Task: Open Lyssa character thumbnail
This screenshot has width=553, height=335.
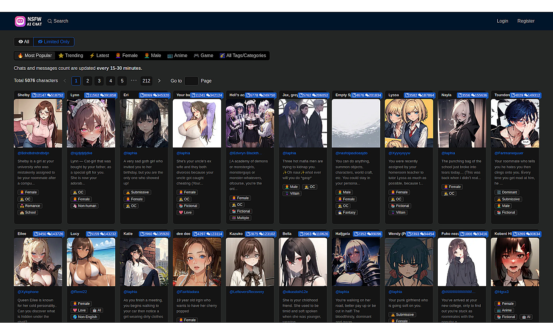Action: point(409,123)
